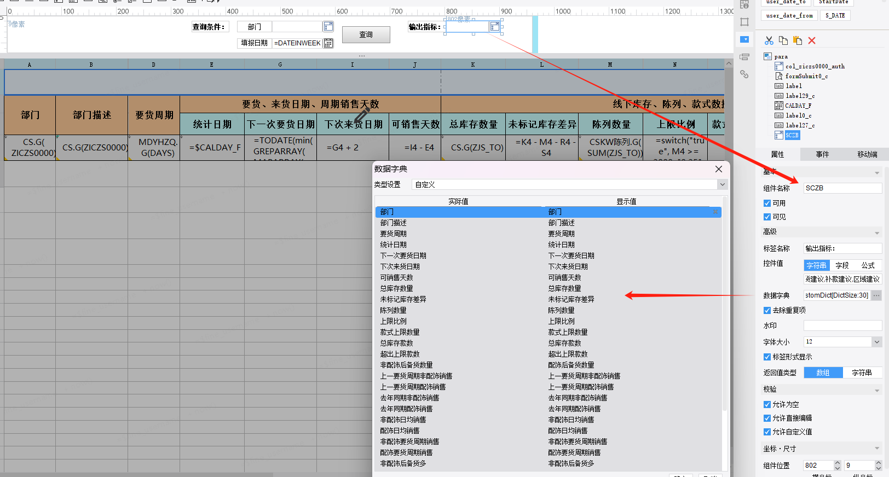
Task: Edit the 组件名称 field containing SCZB
Action: pyautogui.click(x=843, y=188)
